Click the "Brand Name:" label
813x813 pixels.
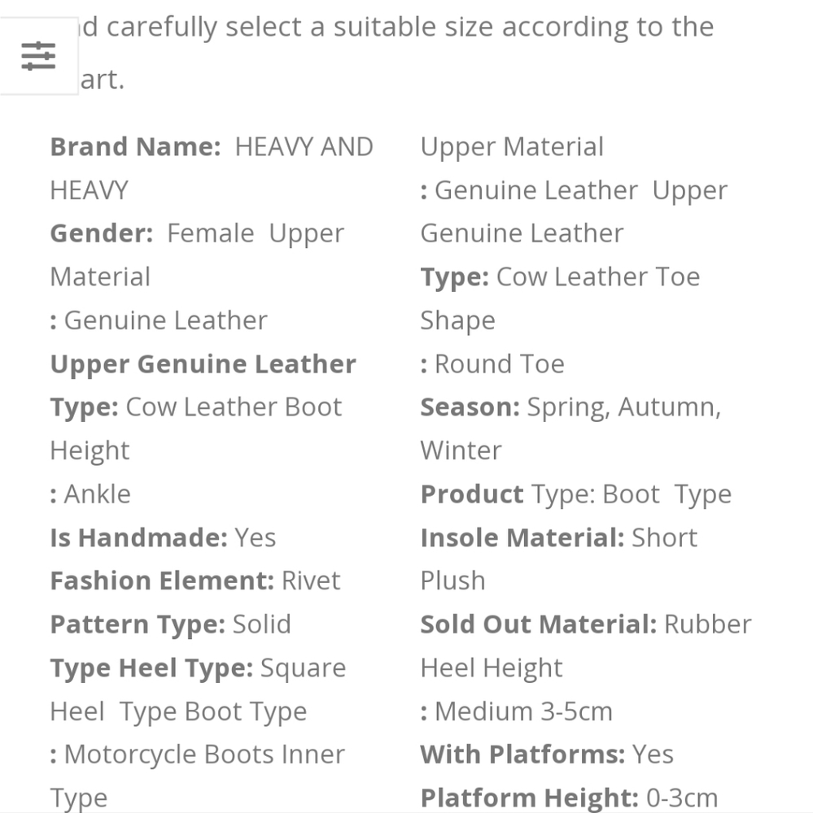tap(135, 147)
